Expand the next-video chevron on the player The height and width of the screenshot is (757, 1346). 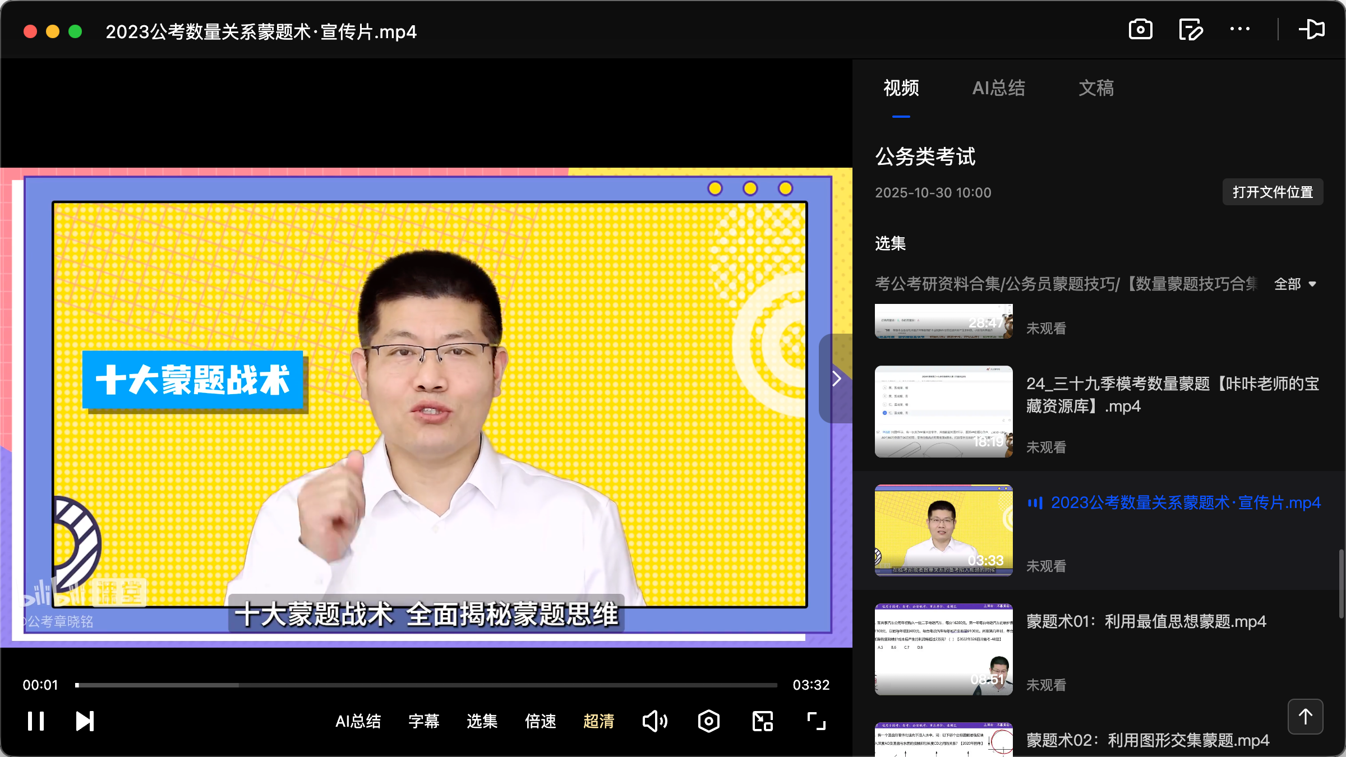pos(837,378)
